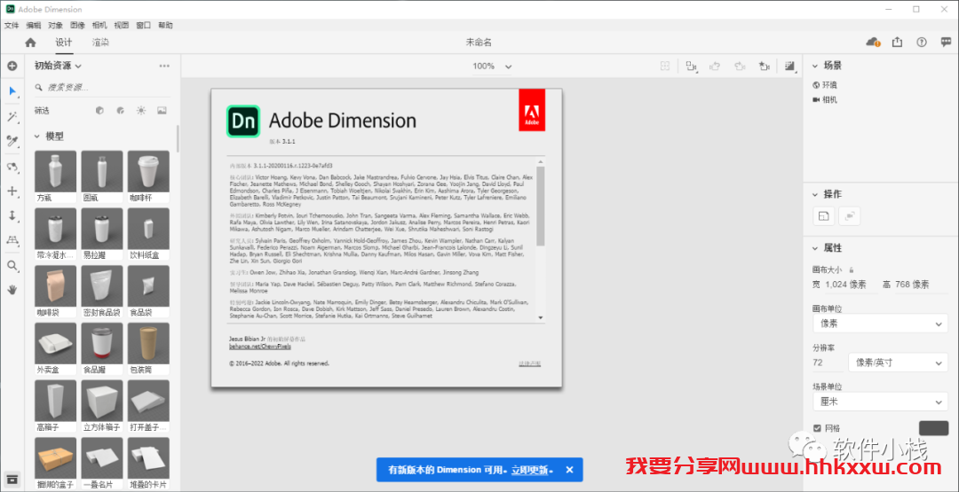Filter assets by lights icon

141,111
